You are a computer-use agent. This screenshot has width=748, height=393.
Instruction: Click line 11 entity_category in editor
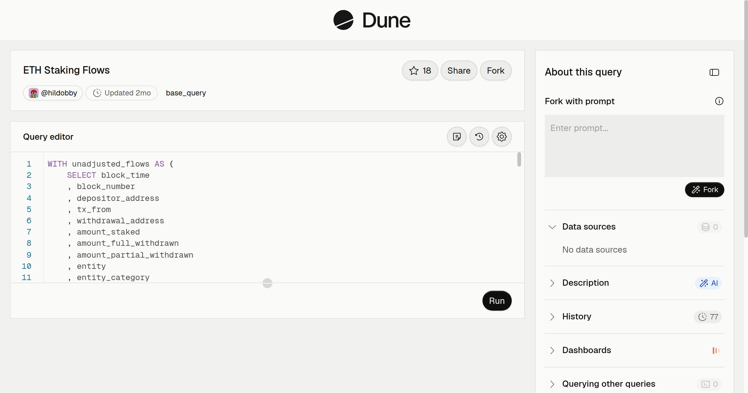click(x=113, y=278)
